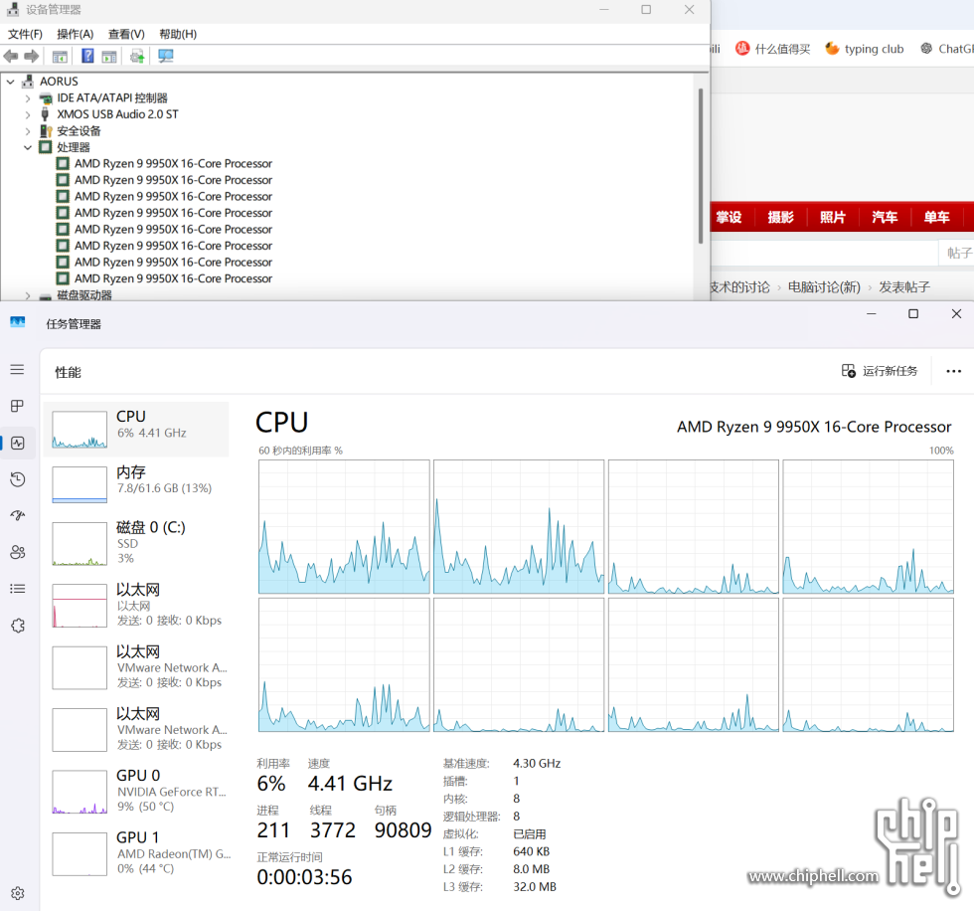Toggle the action pane toolbar icon
This screenshot has width=974, height=911.
click(x=109, y=57)
